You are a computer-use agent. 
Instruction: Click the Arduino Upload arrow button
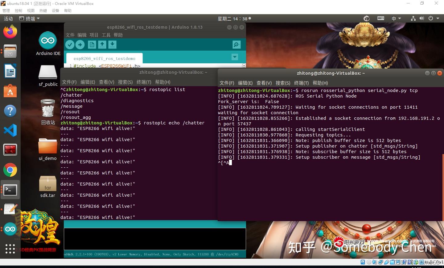[80, 45]
